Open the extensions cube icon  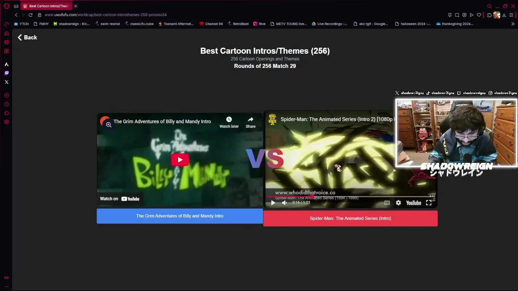click(489, 15)
